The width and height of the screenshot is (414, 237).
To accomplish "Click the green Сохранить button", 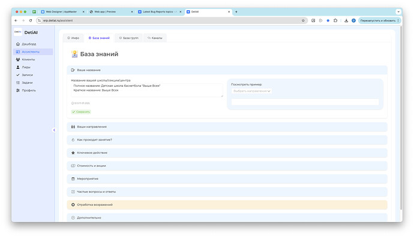I will [81, 112].
